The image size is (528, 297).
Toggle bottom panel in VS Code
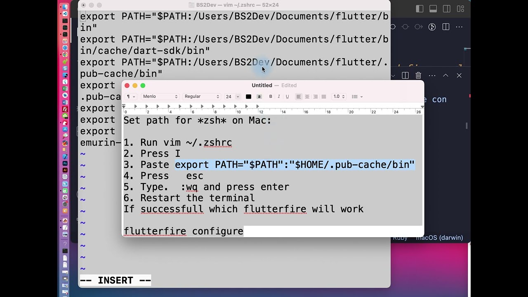(433, 9)
